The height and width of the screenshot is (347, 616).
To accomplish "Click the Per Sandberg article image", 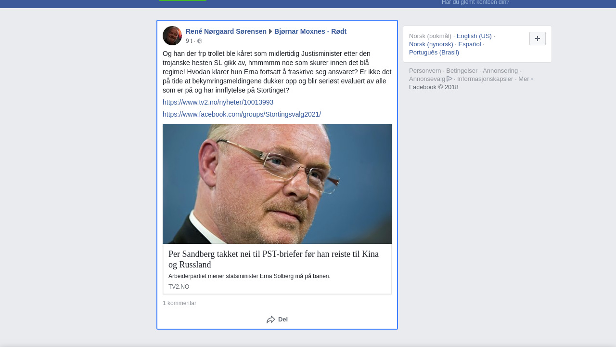I will pyautogui.click(x=277, y=184).
